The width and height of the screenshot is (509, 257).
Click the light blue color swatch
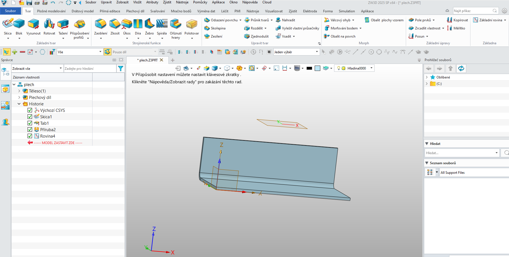click(x=317, y=68)
